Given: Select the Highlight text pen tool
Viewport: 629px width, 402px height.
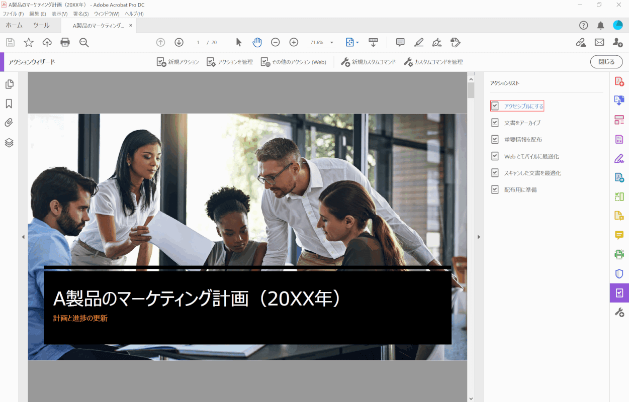Looking at the screenshot, I should [418, 43].
